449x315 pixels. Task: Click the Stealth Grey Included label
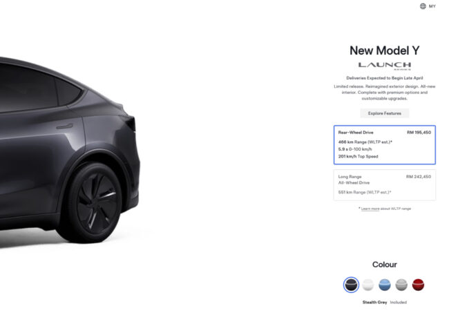(x=384, y=302)
